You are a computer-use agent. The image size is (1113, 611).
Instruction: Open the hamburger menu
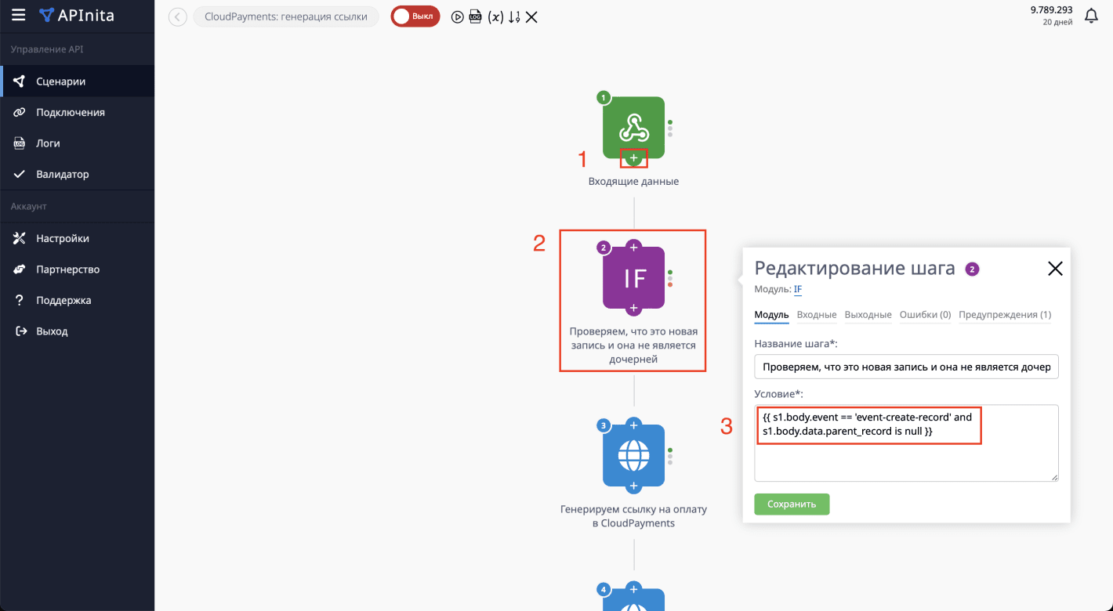(x=19, y=15)
